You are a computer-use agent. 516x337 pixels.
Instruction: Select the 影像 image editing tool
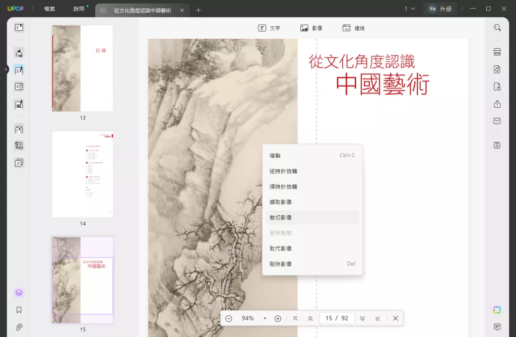click(x=311, y=28)
